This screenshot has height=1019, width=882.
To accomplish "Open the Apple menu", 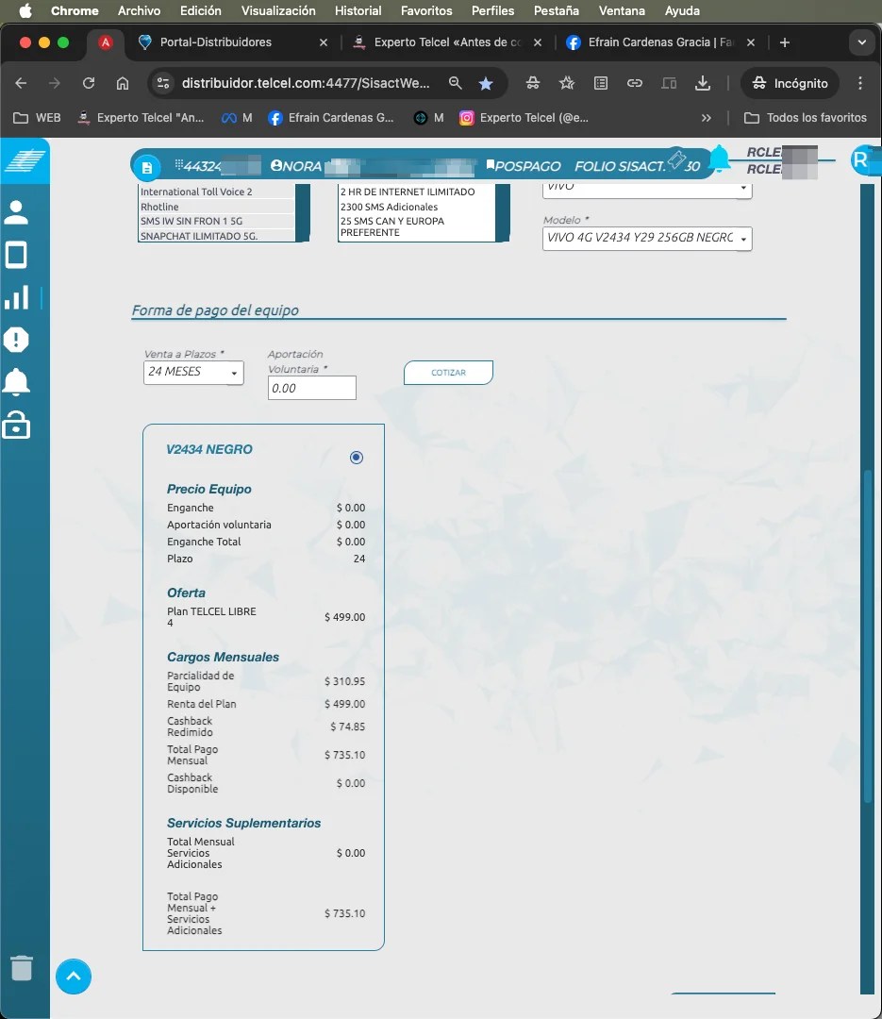I will point(25,10).
